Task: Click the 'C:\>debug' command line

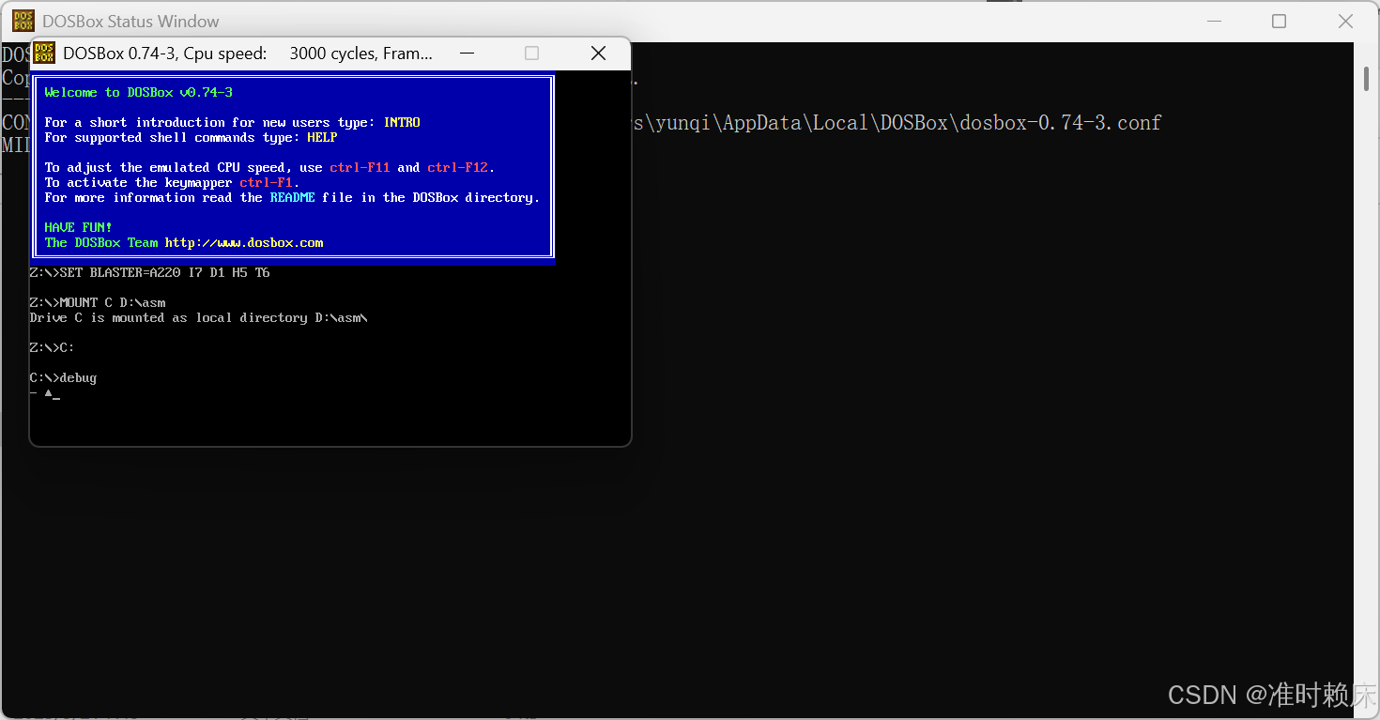Action: pyautogui.click(x=63, y=377)
